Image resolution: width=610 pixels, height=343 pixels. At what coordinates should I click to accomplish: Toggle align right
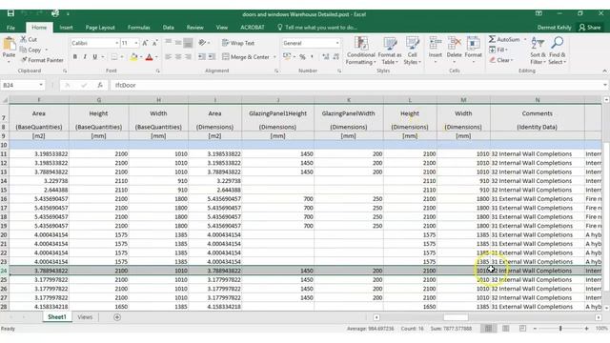(188, 57)
